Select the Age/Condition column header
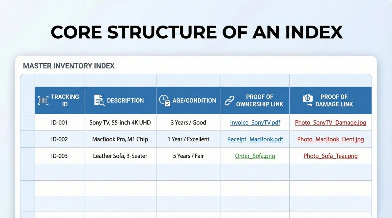Screen dimensions: 392x218 (x=188, y=100)
